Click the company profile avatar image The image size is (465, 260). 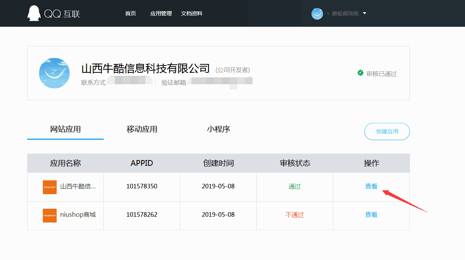click(54, 73)
